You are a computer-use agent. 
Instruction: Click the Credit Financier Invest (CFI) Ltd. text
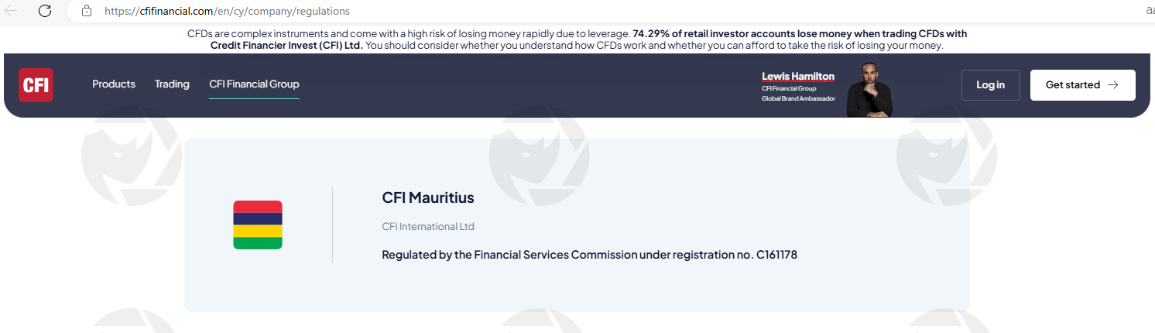coord(286,46)
